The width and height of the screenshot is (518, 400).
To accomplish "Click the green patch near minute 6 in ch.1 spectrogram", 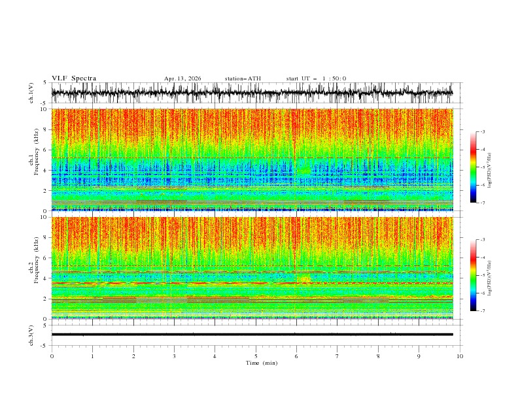I will coord(304,169).
